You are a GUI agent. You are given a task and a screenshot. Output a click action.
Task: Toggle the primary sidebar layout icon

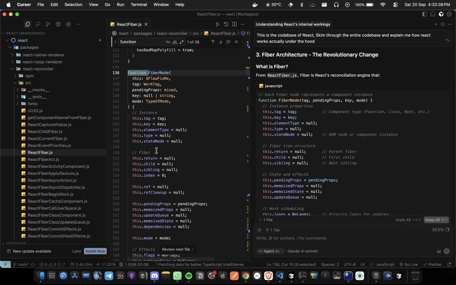[x=424, y=14]
